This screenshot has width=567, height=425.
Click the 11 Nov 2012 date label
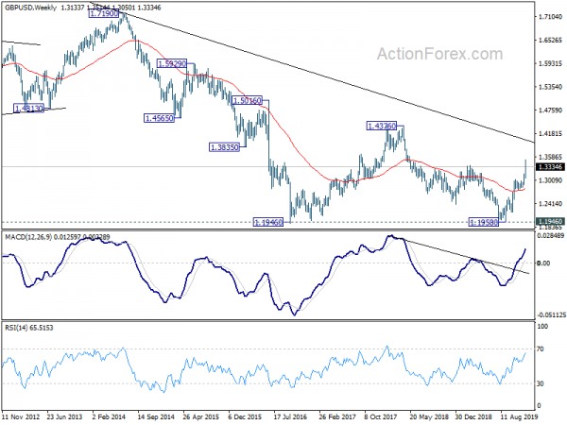tap(21, 416)
